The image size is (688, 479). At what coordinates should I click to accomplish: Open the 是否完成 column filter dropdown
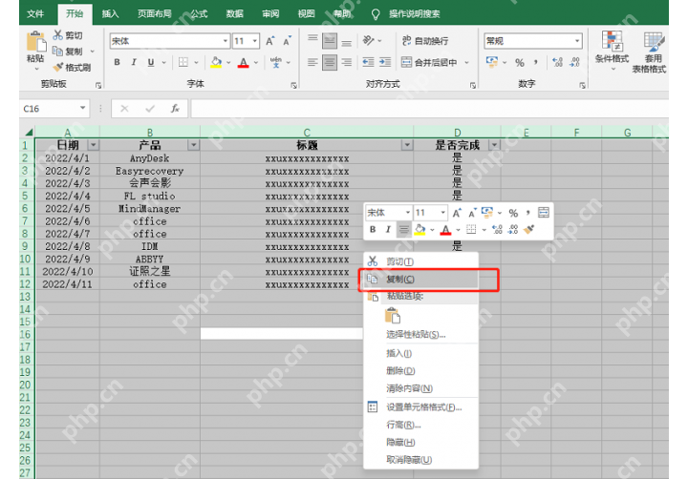click(494, 145)
